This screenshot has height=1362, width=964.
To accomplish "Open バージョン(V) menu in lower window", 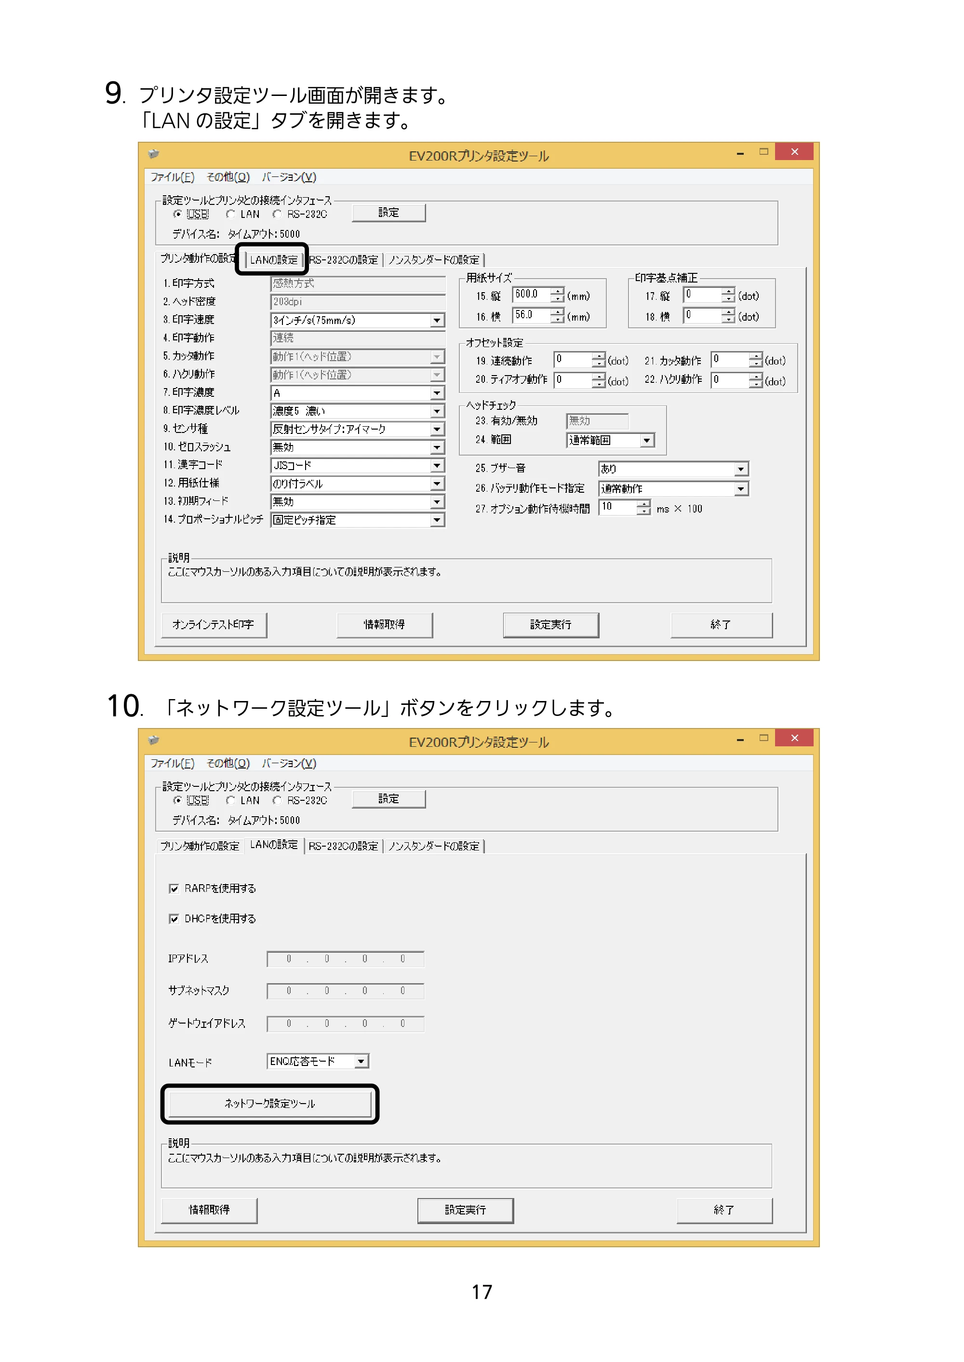I will pyautogui.click(x=289, y=763).
